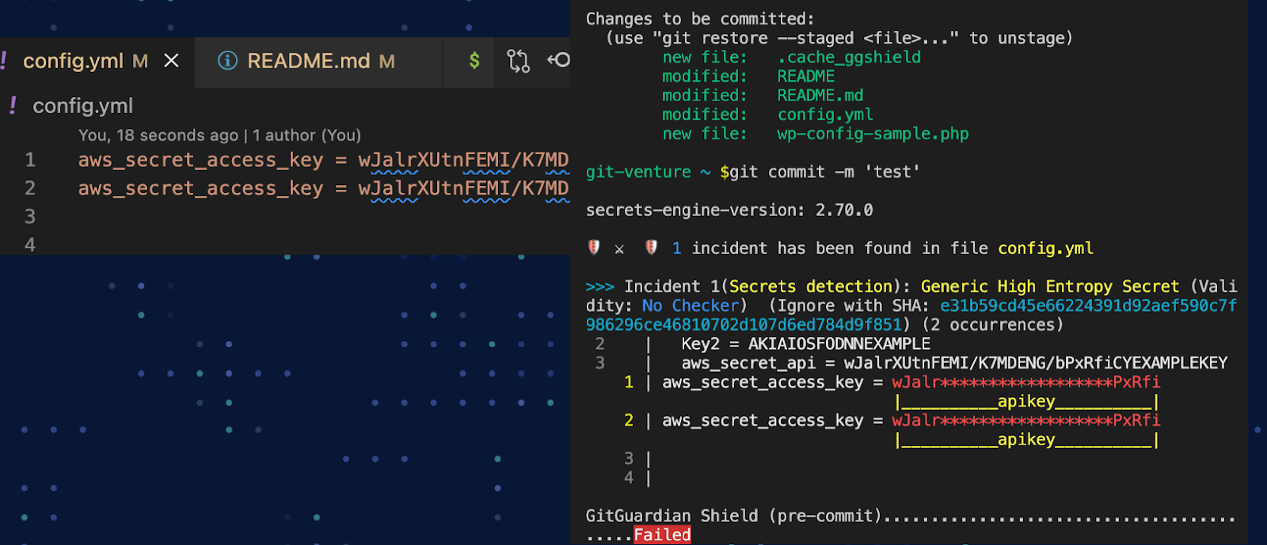The height and width of the screenshot is (545, 1267).
Task: Click the info icon on README.md tab
Action: pyautogui.click(x=227, y=61)
